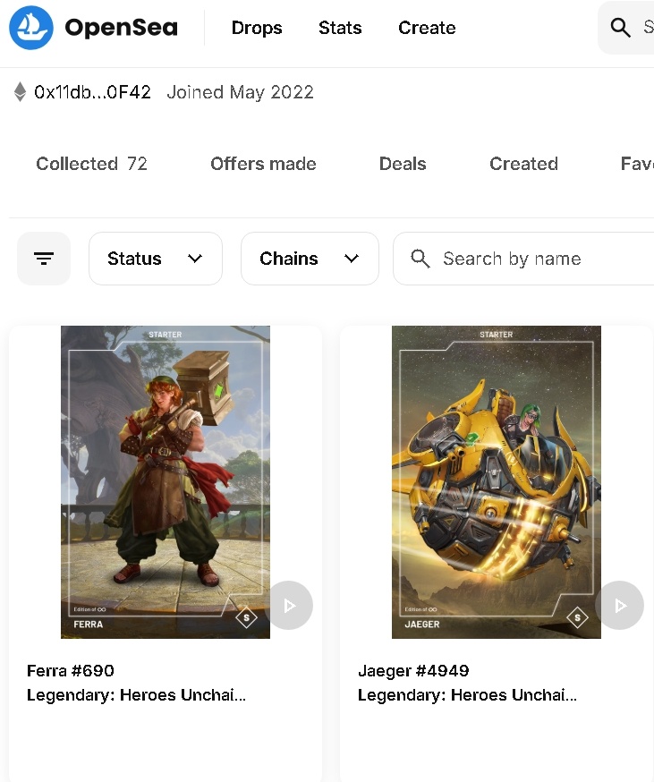654x782 pixels.
Task: Click the OpenSea sailboat logo icon
Action: [x=31, y=28]
